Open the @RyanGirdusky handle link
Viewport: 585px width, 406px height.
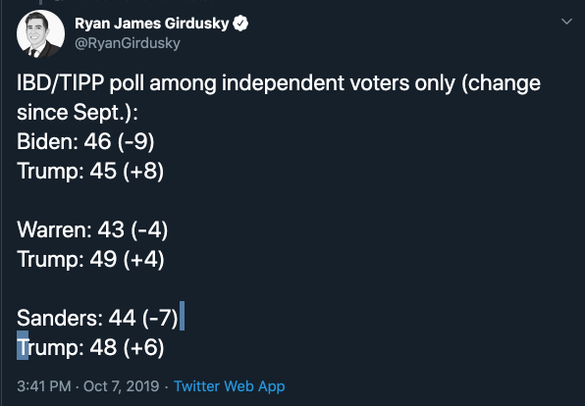(128, 43)
